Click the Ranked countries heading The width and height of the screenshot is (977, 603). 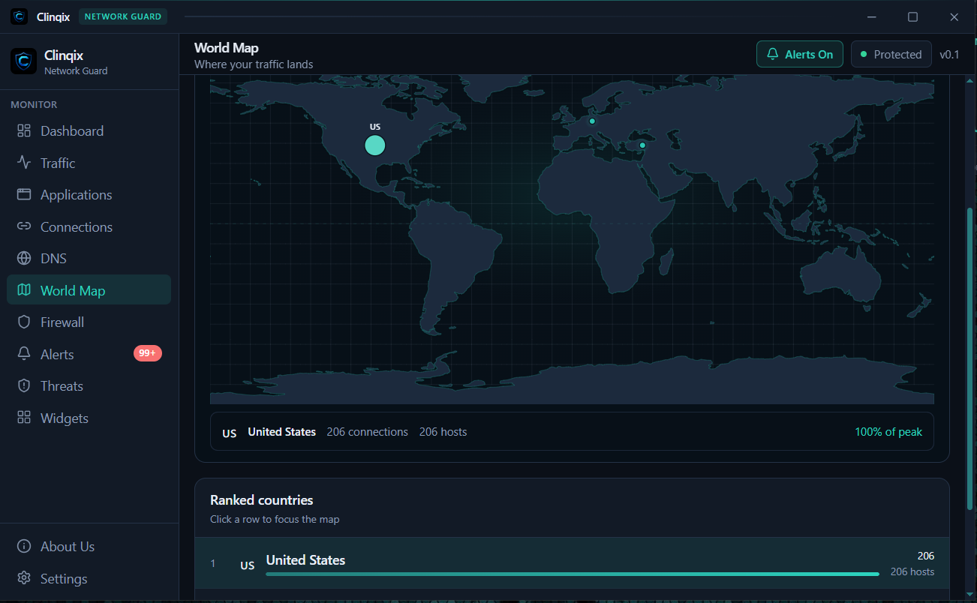262,500
